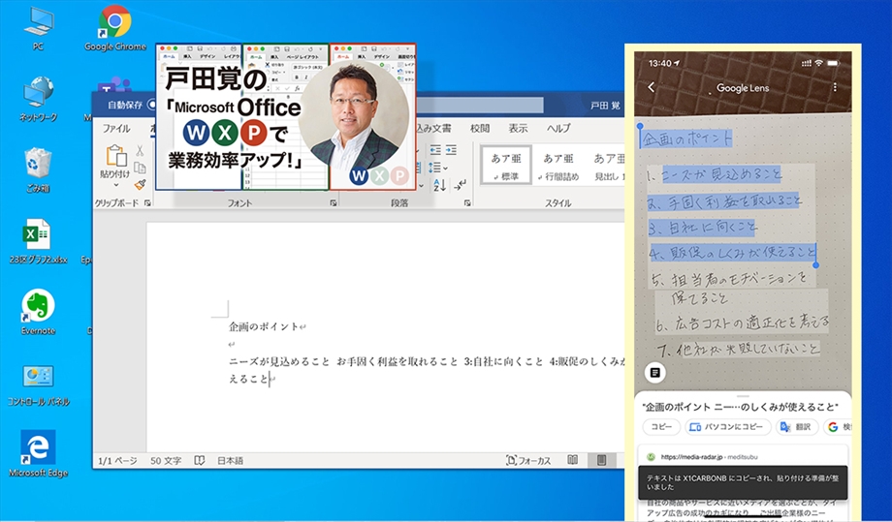Click the Word search box in title bar
The height and width of the screenshot is (522, 892).
click(x=479, y=106)
